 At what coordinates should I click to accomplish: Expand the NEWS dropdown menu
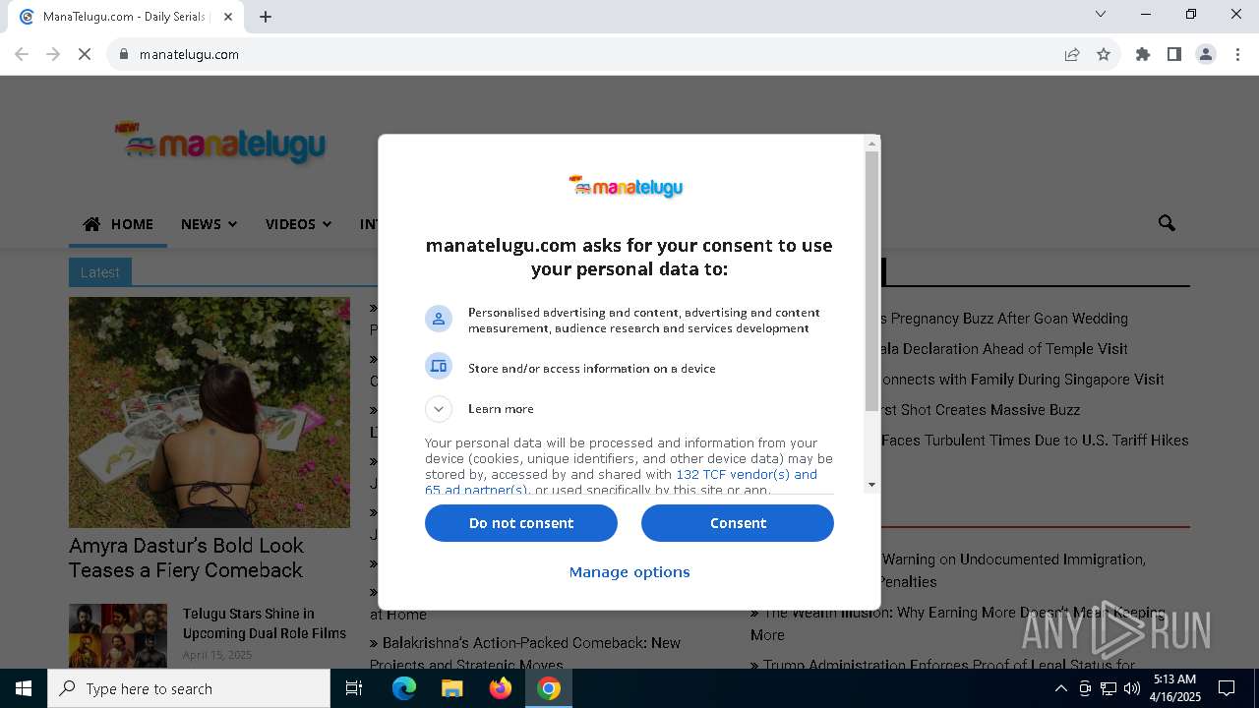point(209,224)
